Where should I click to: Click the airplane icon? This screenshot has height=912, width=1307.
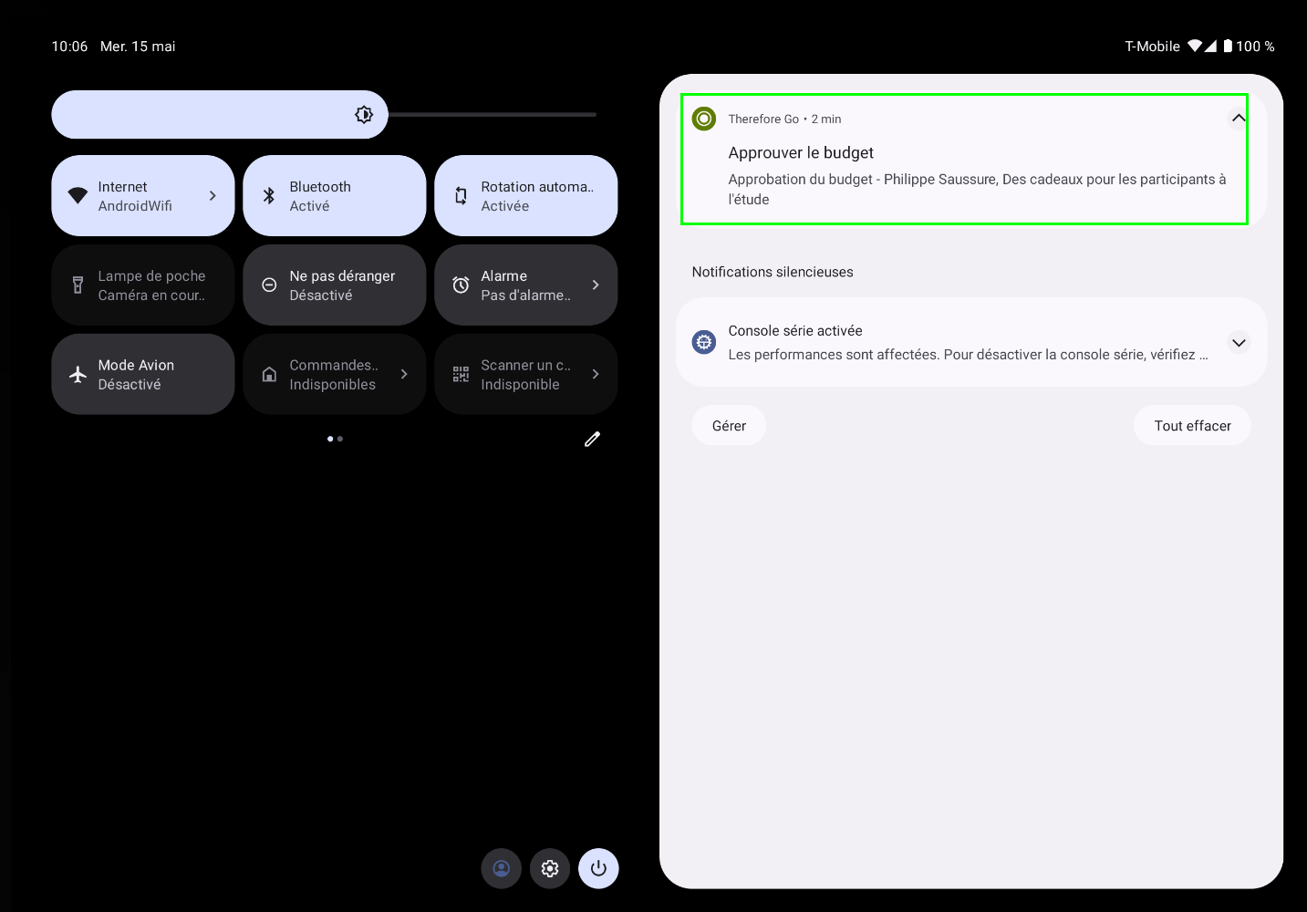78,375
